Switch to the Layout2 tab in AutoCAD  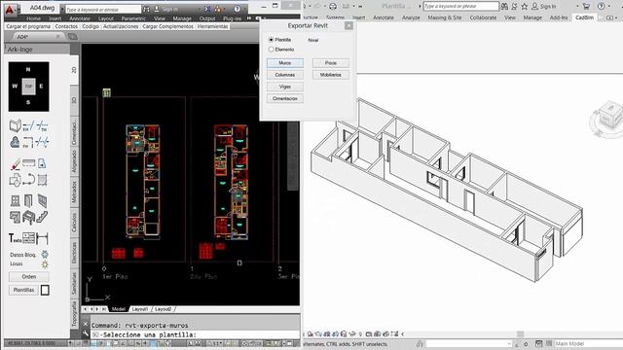click(x=163, y=309)
